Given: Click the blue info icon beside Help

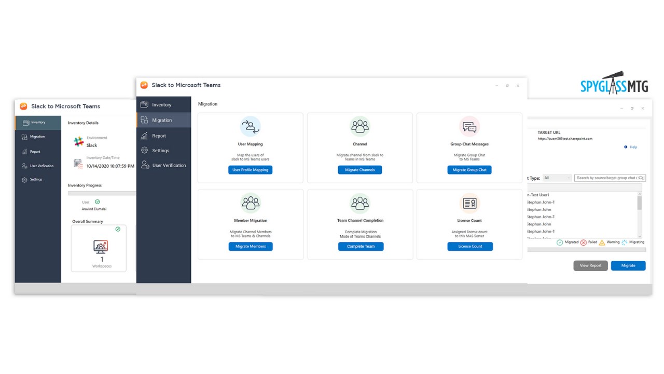Looking at the screenshot, I should click(626, 147).
